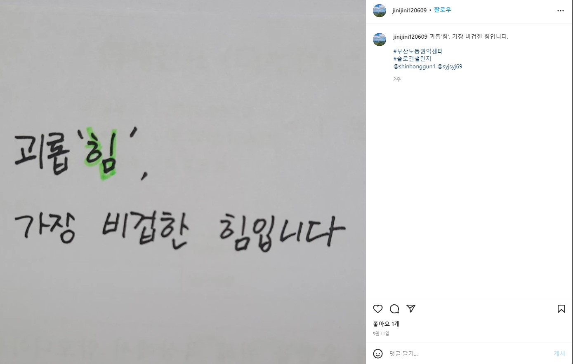Viewport: 573px width, 364px height.
Task: Open jinijini120609 username in header
Action: click(409, 10)
